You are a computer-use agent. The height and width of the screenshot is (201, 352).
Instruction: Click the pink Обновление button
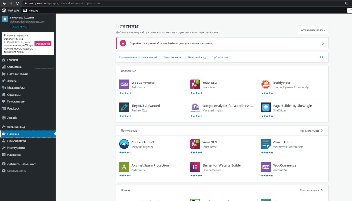pos(43,44)
